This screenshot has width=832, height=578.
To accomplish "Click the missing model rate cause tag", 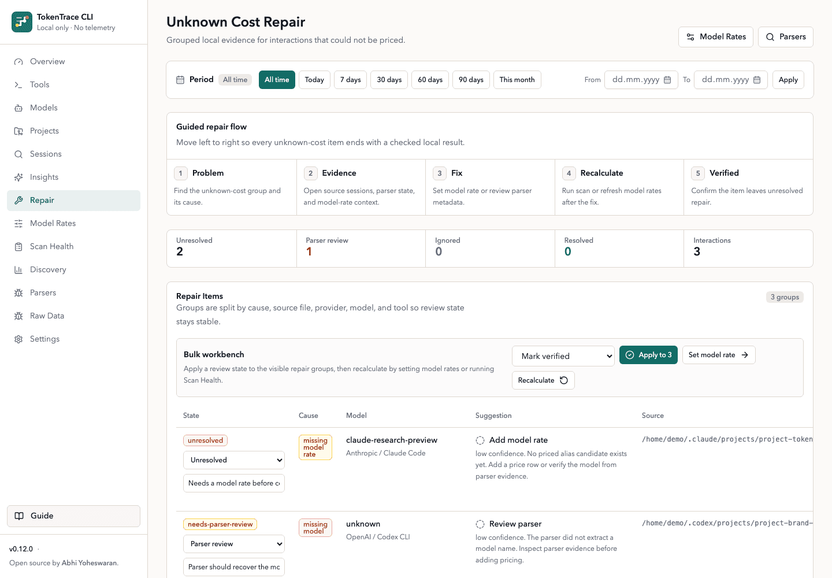I will pyautogui.click(x=315, y=447).
